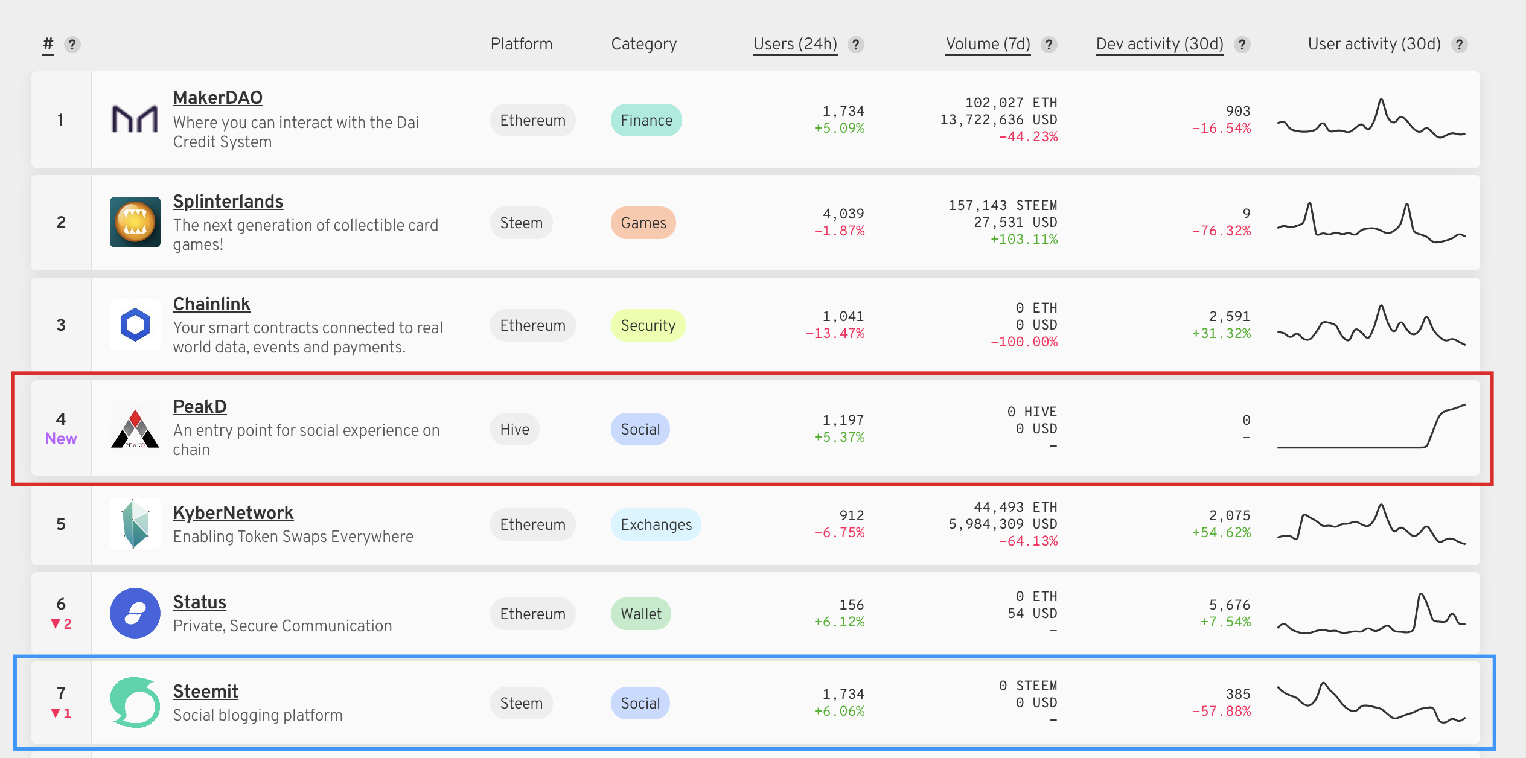The image size is (1526, 758).
Task: Click Ethereum platform tag in Status row
Action: 533,614
